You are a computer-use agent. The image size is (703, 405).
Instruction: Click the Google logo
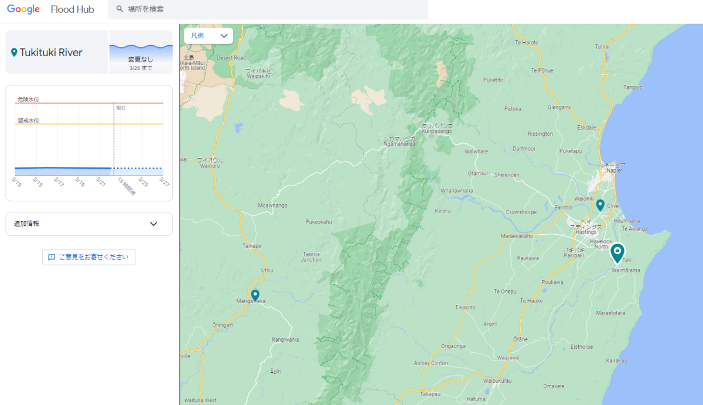23,9
